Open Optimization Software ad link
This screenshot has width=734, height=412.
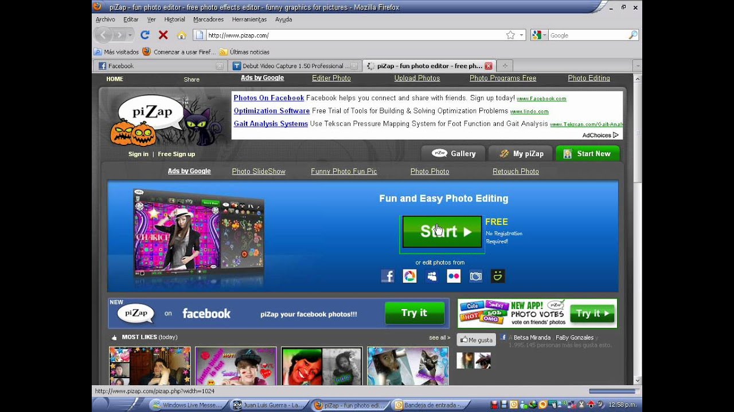[271, 110]
